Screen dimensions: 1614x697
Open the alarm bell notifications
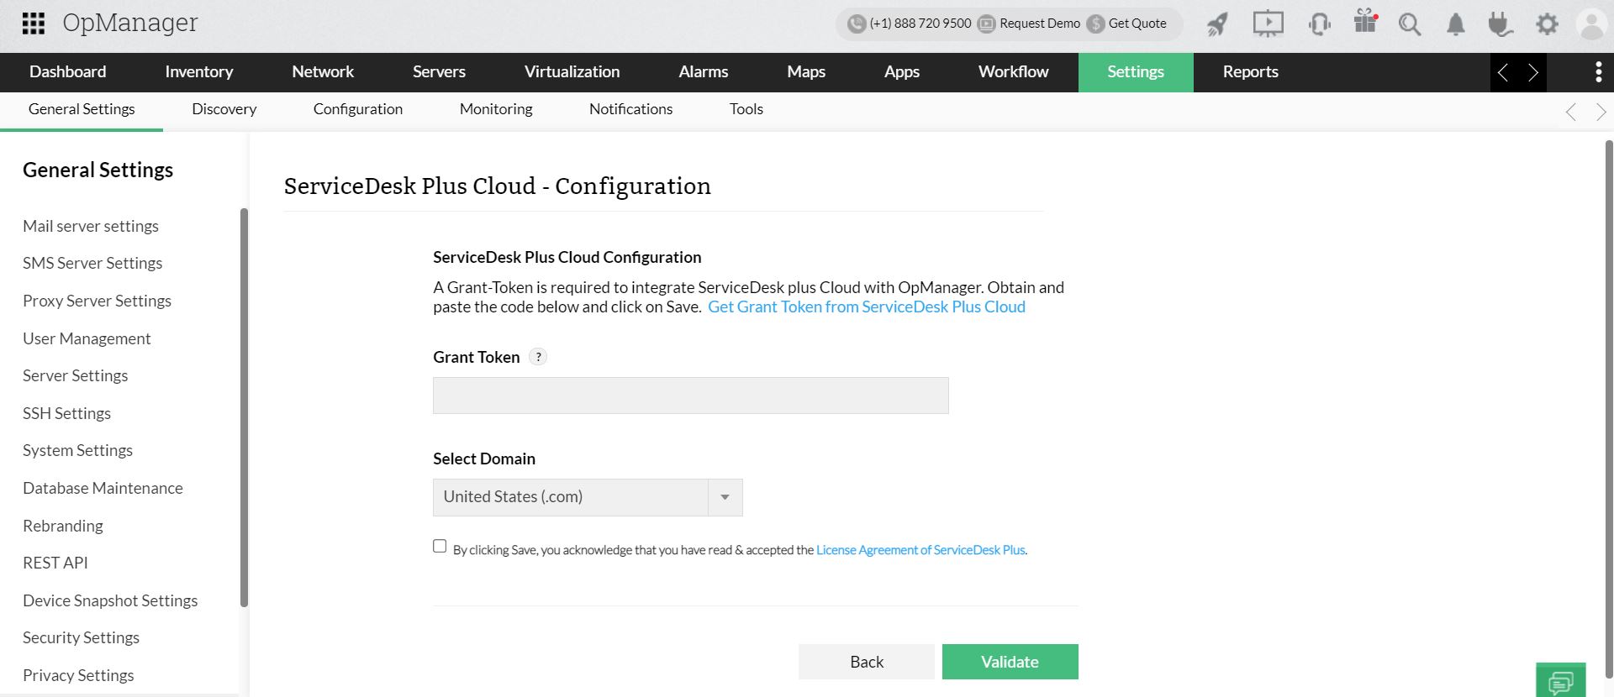coord(1455,24)
